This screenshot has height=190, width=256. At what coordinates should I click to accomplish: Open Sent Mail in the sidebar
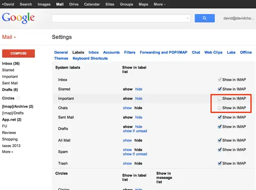[x=10, y=83]
